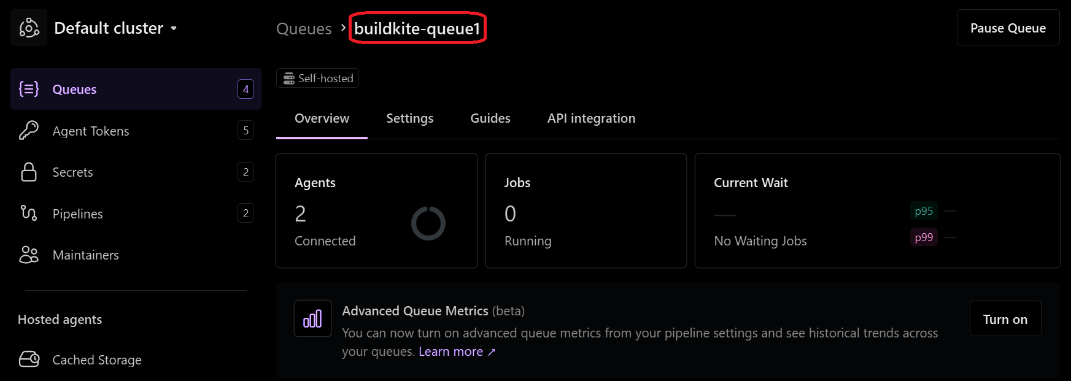Toggle the p95 legend in Current Wait
The image size is (1071, 381).
point(924,210)
